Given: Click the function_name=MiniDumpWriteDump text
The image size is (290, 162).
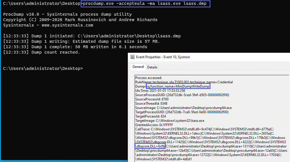Looking at the screenshot, I should [180, 86].
